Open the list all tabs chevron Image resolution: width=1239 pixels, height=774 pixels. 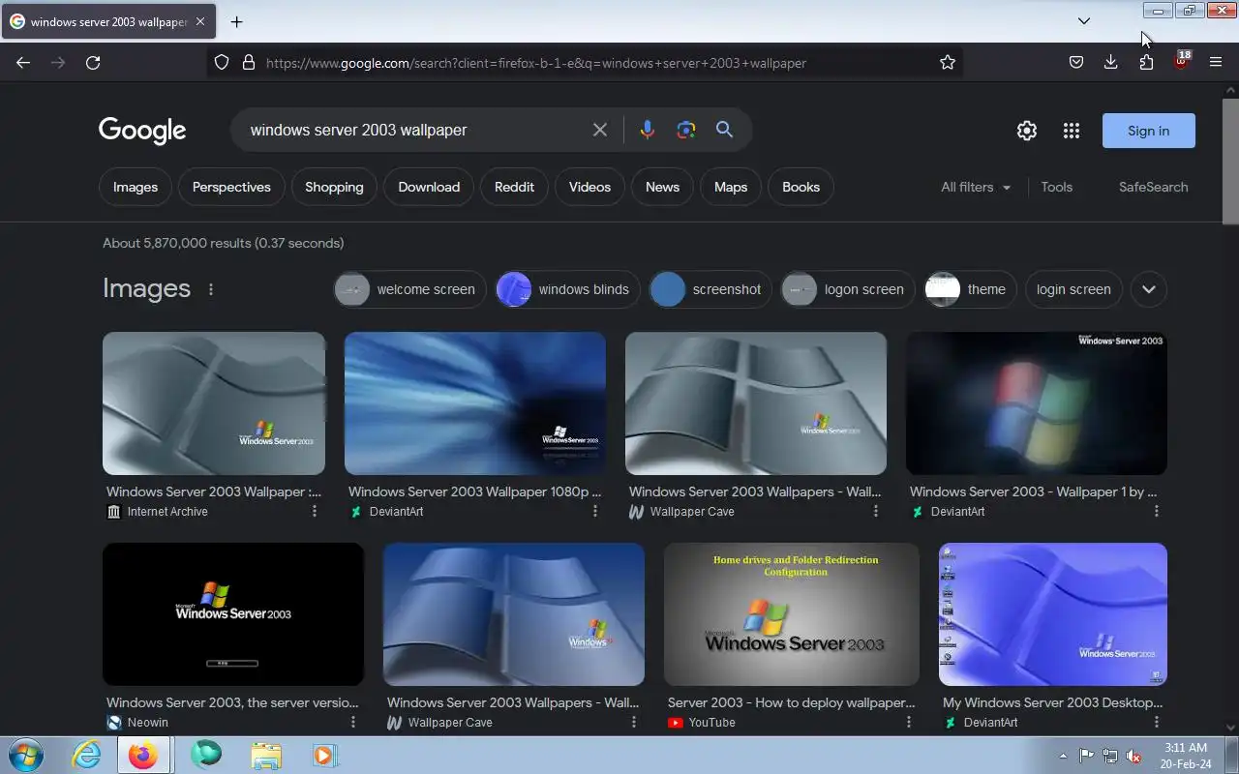coord(1084,21)
